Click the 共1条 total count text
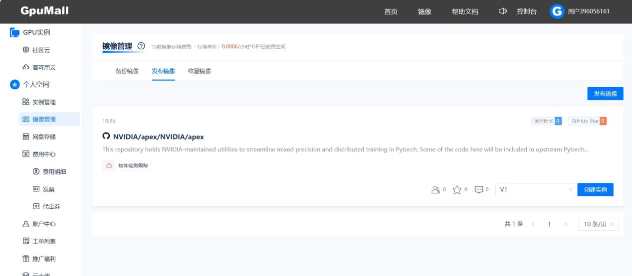 (x=513, y=224)
